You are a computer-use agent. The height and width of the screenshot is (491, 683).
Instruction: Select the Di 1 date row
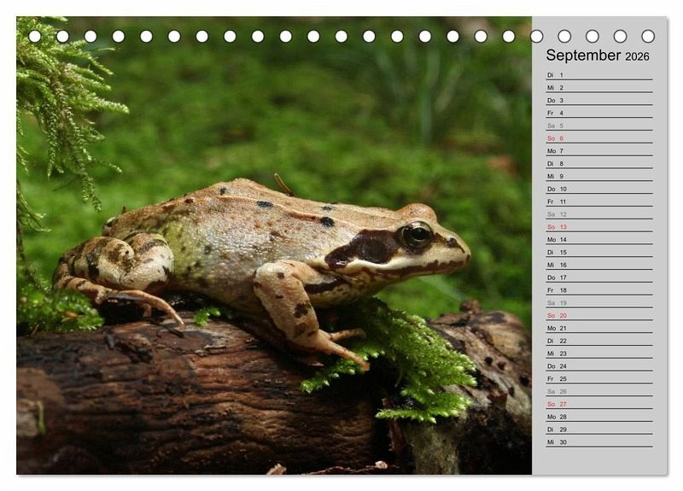pos(598,75)
